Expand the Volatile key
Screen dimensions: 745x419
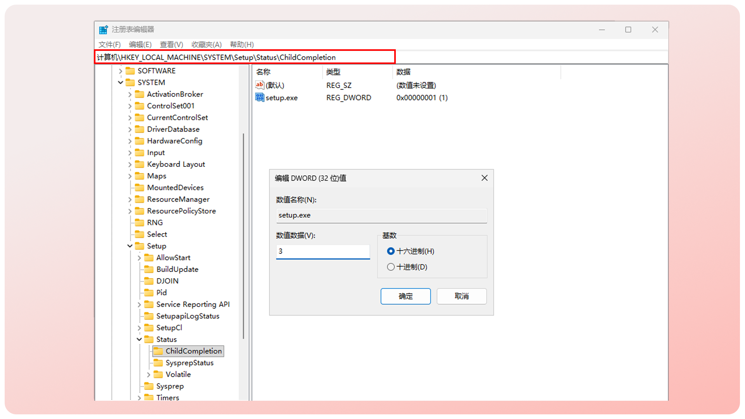click(149, 375)
